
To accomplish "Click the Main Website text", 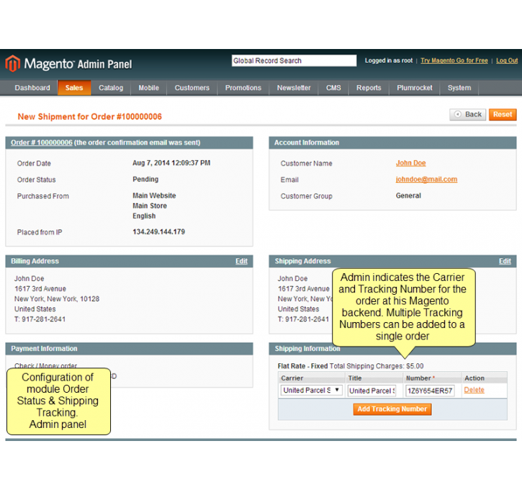I will point(154,195).
